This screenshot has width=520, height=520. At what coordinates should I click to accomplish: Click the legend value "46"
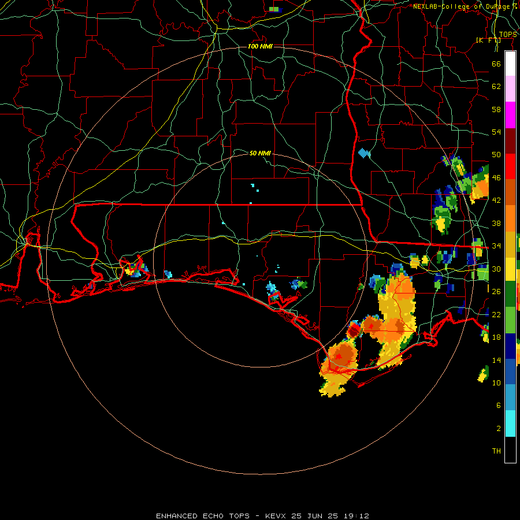point(496,178)
